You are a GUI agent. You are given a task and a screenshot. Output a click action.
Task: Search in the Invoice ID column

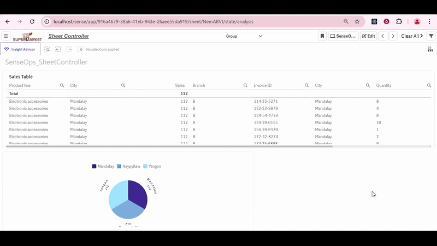point(306,85)
